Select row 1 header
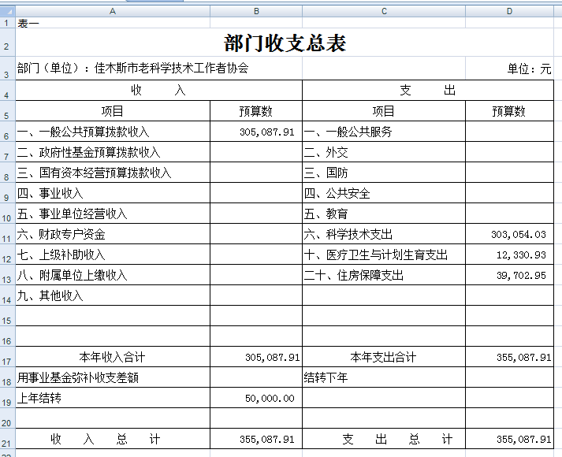 tap(8, 23)
